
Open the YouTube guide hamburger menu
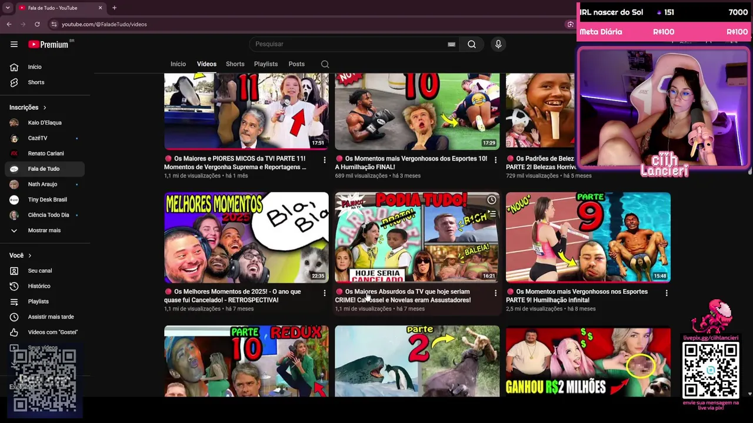click(14, 44)
